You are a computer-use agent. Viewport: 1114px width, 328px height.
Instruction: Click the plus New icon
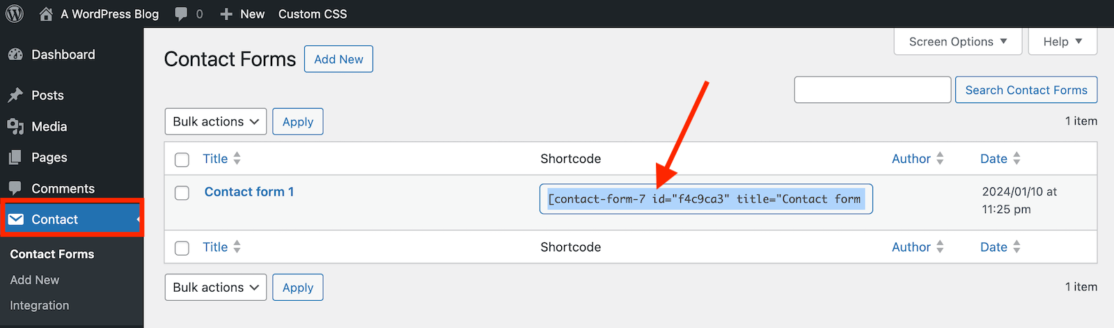226,14
